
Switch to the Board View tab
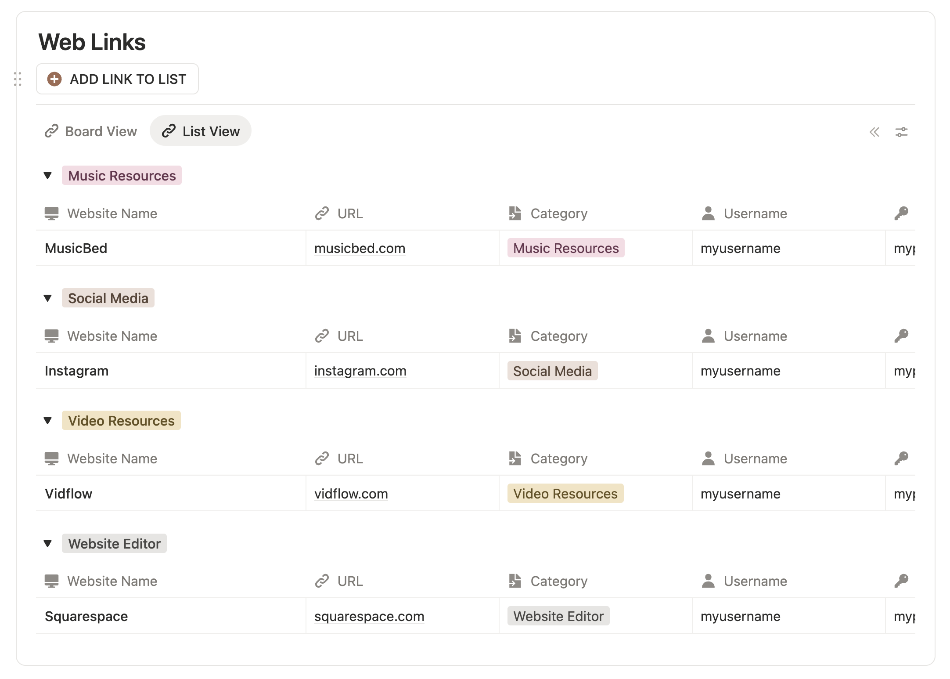click(x=91, y=131)
